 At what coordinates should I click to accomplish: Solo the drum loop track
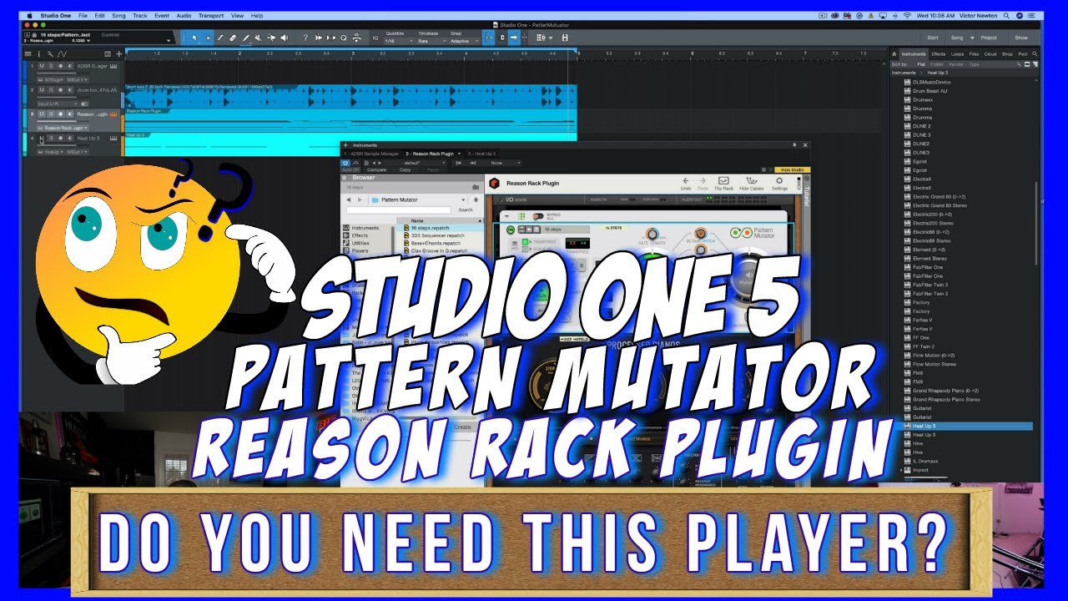(51, 90)
